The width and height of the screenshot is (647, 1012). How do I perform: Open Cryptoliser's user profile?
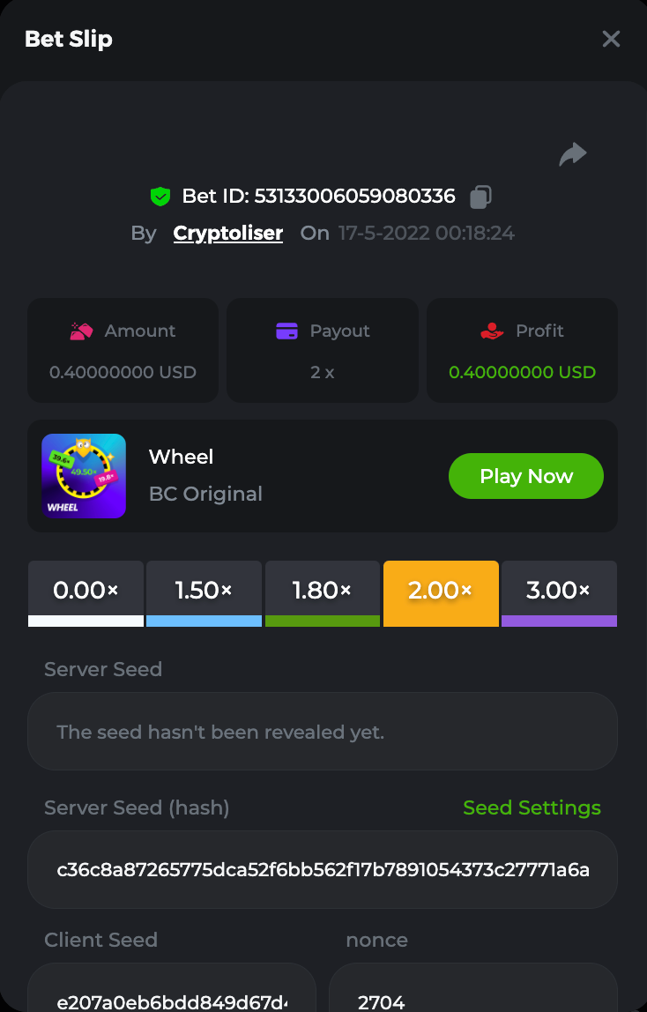[228, 234]
